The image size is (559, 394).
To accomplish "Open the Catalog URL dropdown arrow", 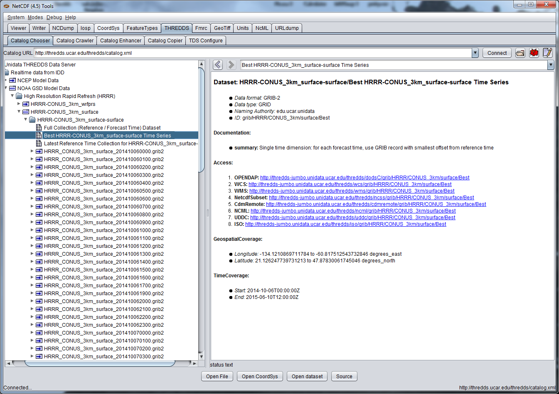I will tap(475, 53).
